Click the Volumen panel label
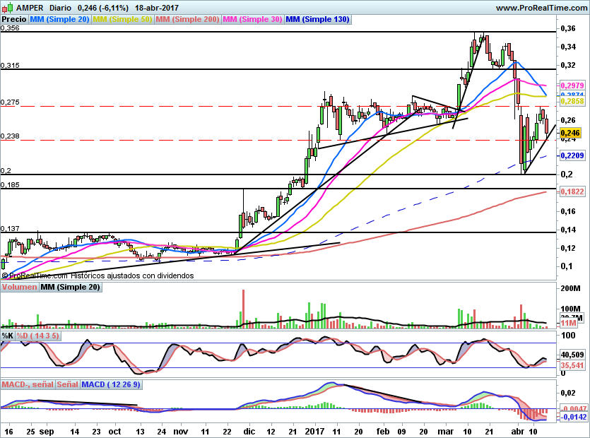The width and height of the screenshot is (590, 438). (19, 288)
